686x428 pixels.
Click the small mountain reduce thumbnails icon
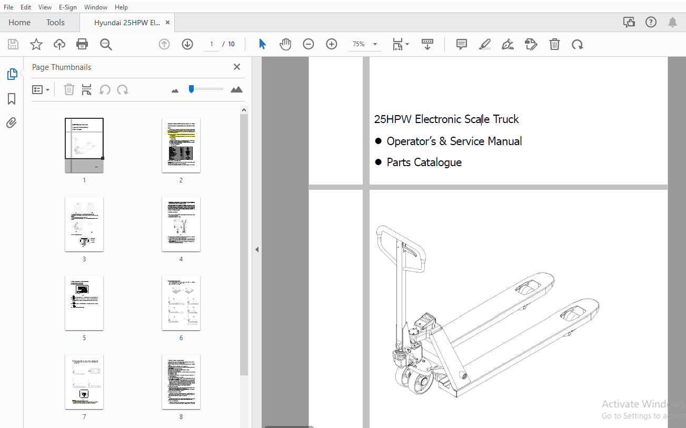pyautogui.click(x=175, y=90)
